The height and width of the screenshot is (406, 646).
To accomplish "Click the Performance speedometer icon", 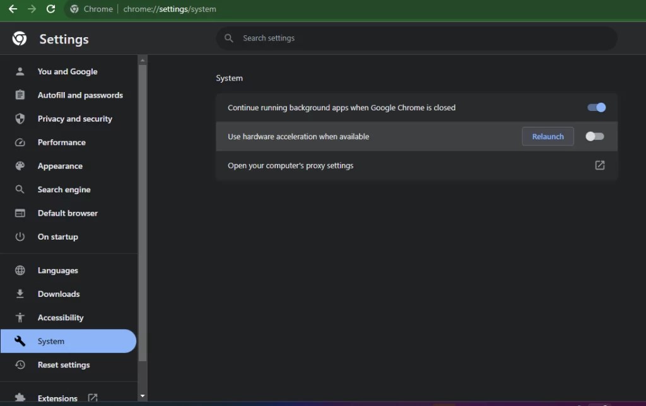I will (x=21, y=142).
